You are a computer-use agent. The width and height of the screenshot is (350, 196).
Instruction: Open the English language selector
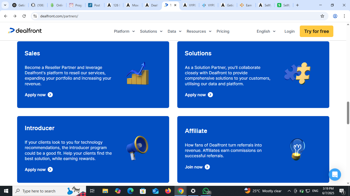pyautogui.click(x=266, y=31)
